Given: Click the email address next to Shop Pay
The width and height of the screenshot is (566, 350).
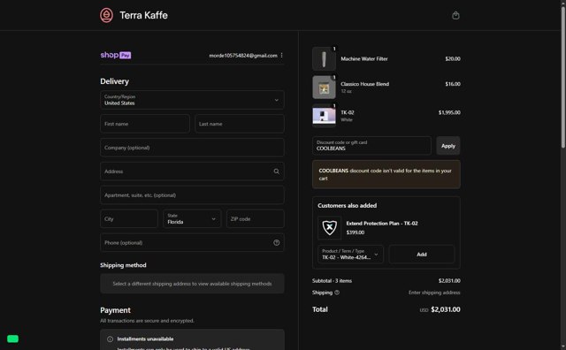Looking at the screenshot, I should point(243,56).
